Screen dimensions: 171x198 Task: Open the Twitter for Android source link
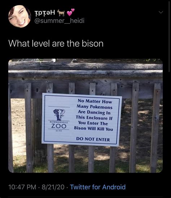(98, 187)
